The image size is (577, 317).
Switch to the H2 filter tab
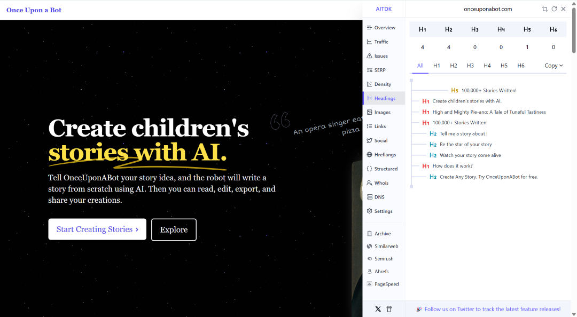coord(454,66)
